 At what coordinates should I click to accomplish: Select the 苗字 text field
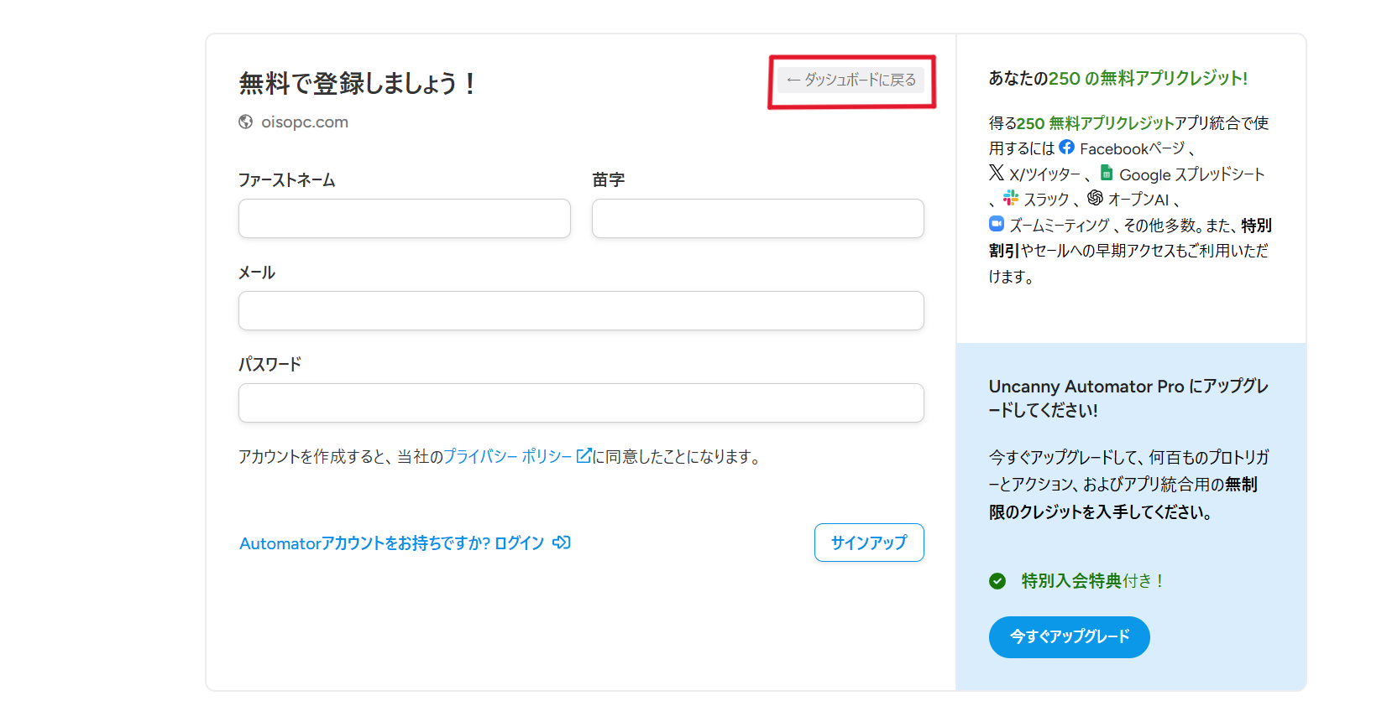click(757, 219)
